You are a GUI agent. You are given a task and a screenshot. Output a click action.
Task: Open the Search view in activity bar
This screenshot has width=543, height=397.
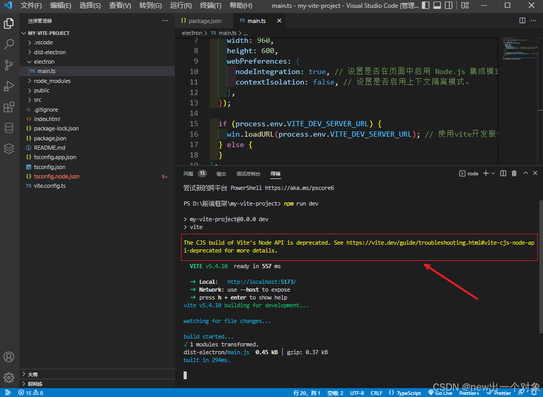tap(9, 44)
